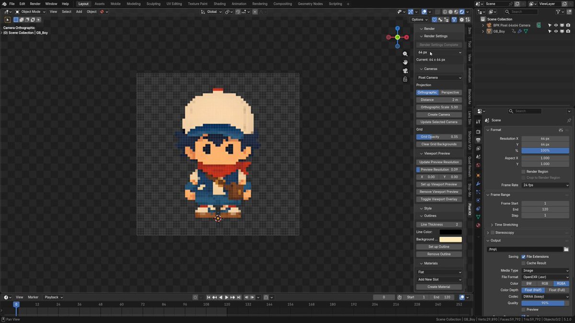
Task: Click the Set up Outline button
Action: pyautogui.click(x=439, y=246)
